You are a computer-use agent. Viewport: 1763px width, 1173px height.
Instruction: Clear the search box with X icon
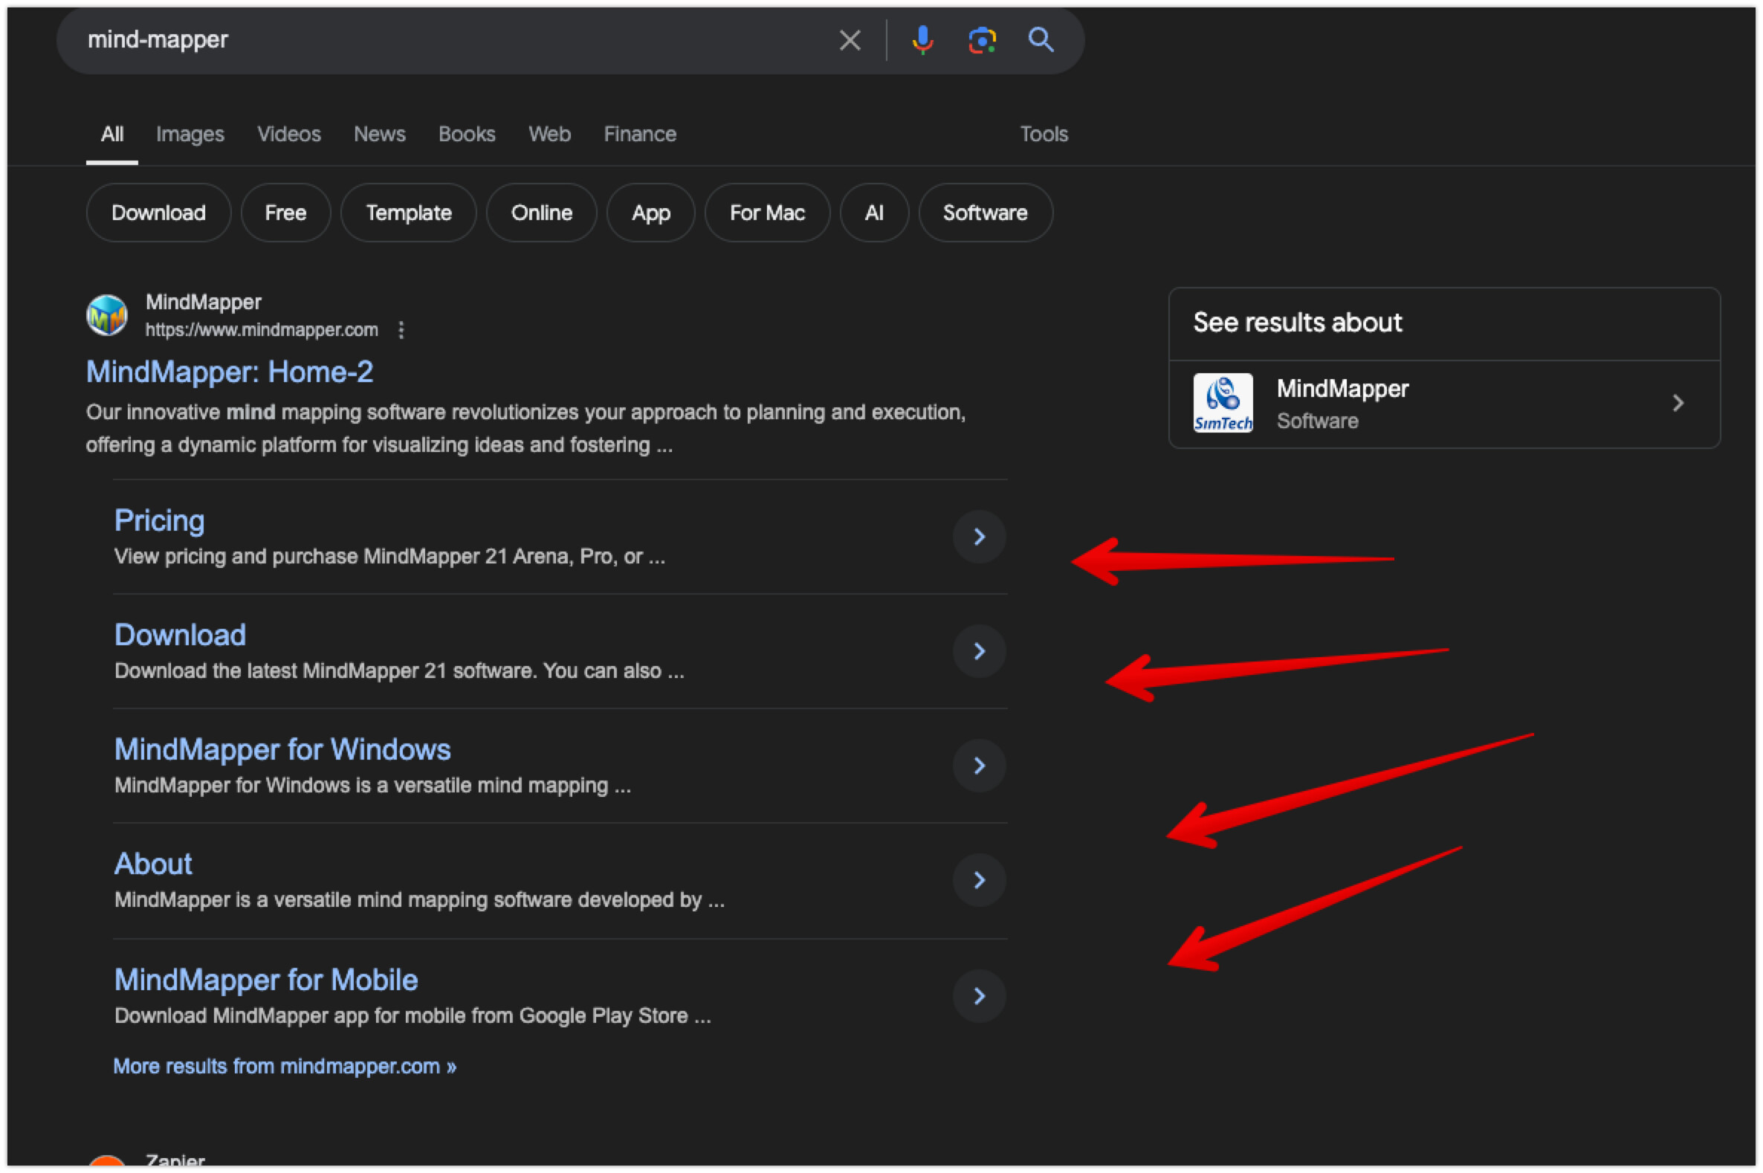coord(850,39)
